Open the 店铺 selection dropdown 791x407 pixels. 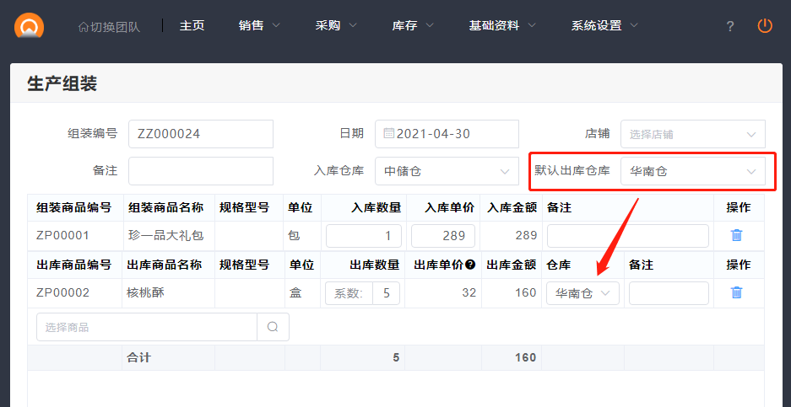(692, 134)
